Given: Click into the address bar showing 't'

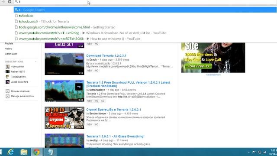Looking at the screenshot, I should 145,2.
